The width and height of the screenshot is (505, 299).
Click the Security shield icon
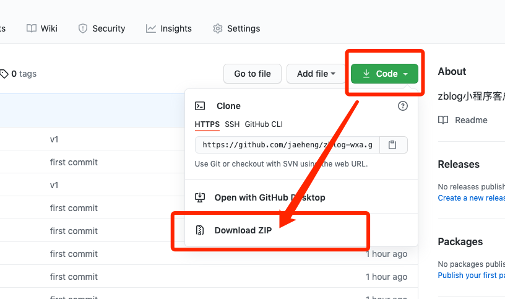pos(83,28)
